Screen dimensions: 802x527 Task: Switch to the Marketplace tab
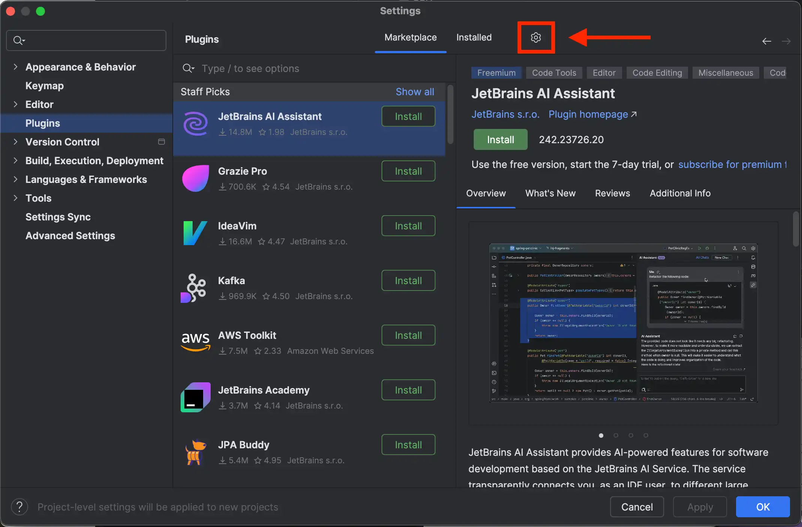(410, 37)
